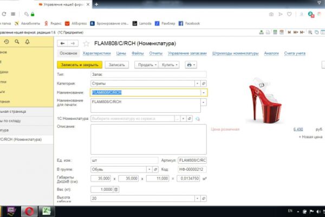Switch the EN language indicator
The image size is (325, 217).
[290, 211]
